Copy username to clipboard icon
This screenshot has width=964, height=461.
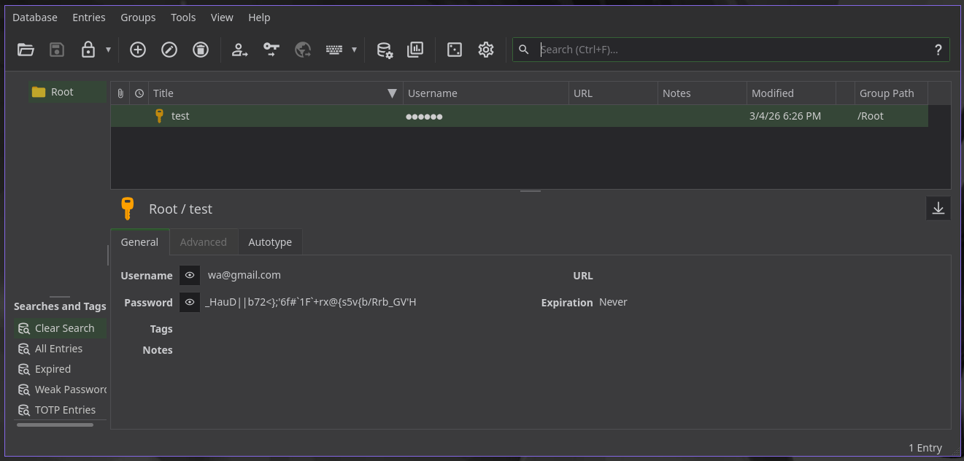coord(240,50)
